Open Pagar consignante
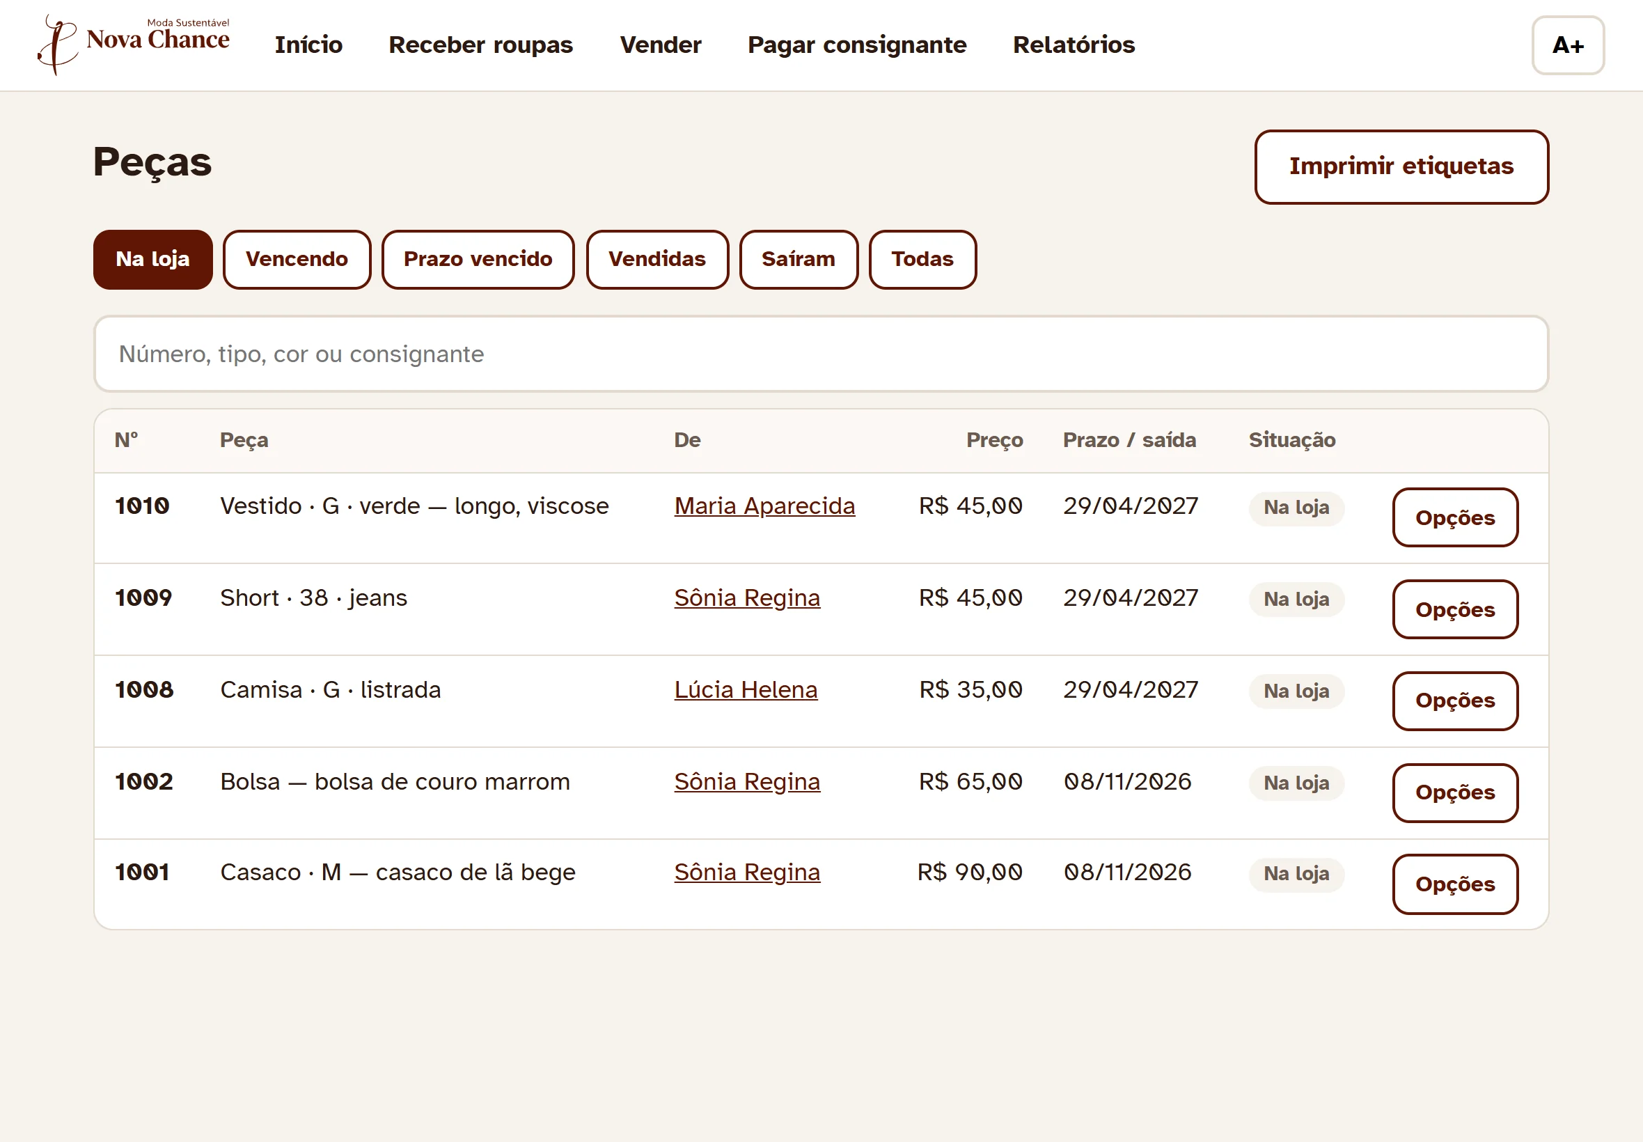 (857, 45)
